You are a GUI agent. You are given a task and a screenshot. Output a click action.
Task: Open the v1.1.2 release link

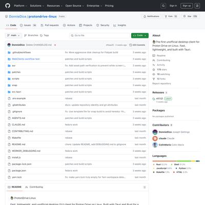pyautogui.click(x=159, y=98)
